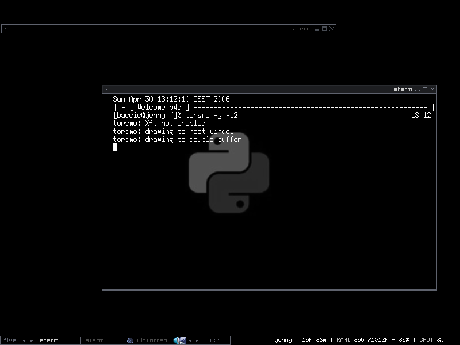Close the shaded background aterm window

point(332,29)
